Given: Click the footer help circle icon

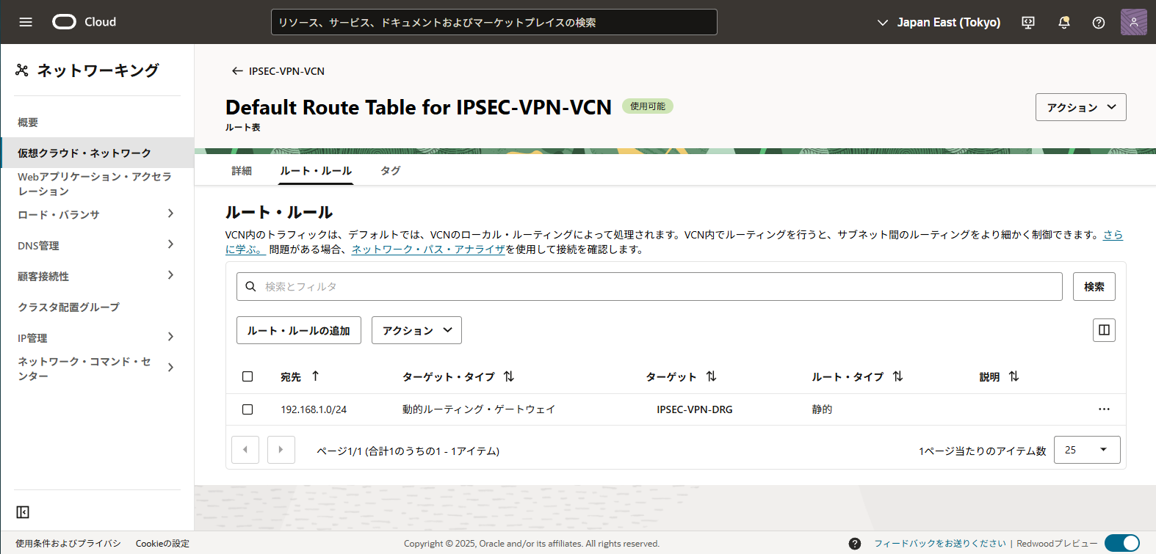Looking at the screenshot, I should tap(855, 544).
